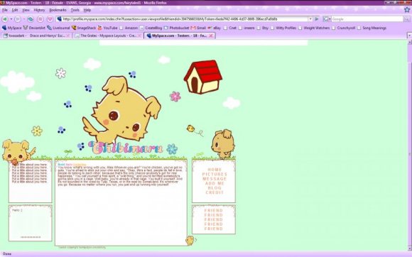Click the Go arrow beside address bar
The image size is (412, 257).
tap(317, 19)
